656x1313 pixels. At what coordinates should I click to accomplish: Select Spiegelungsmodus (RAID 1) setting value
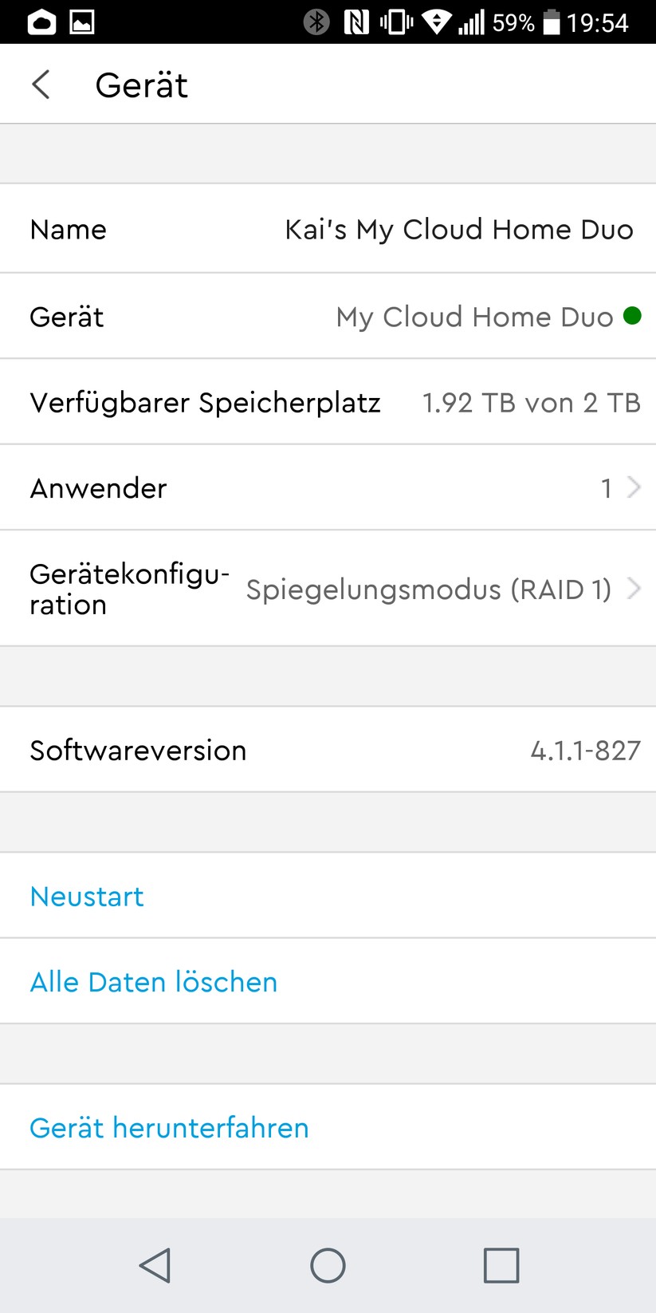(428, 589)
